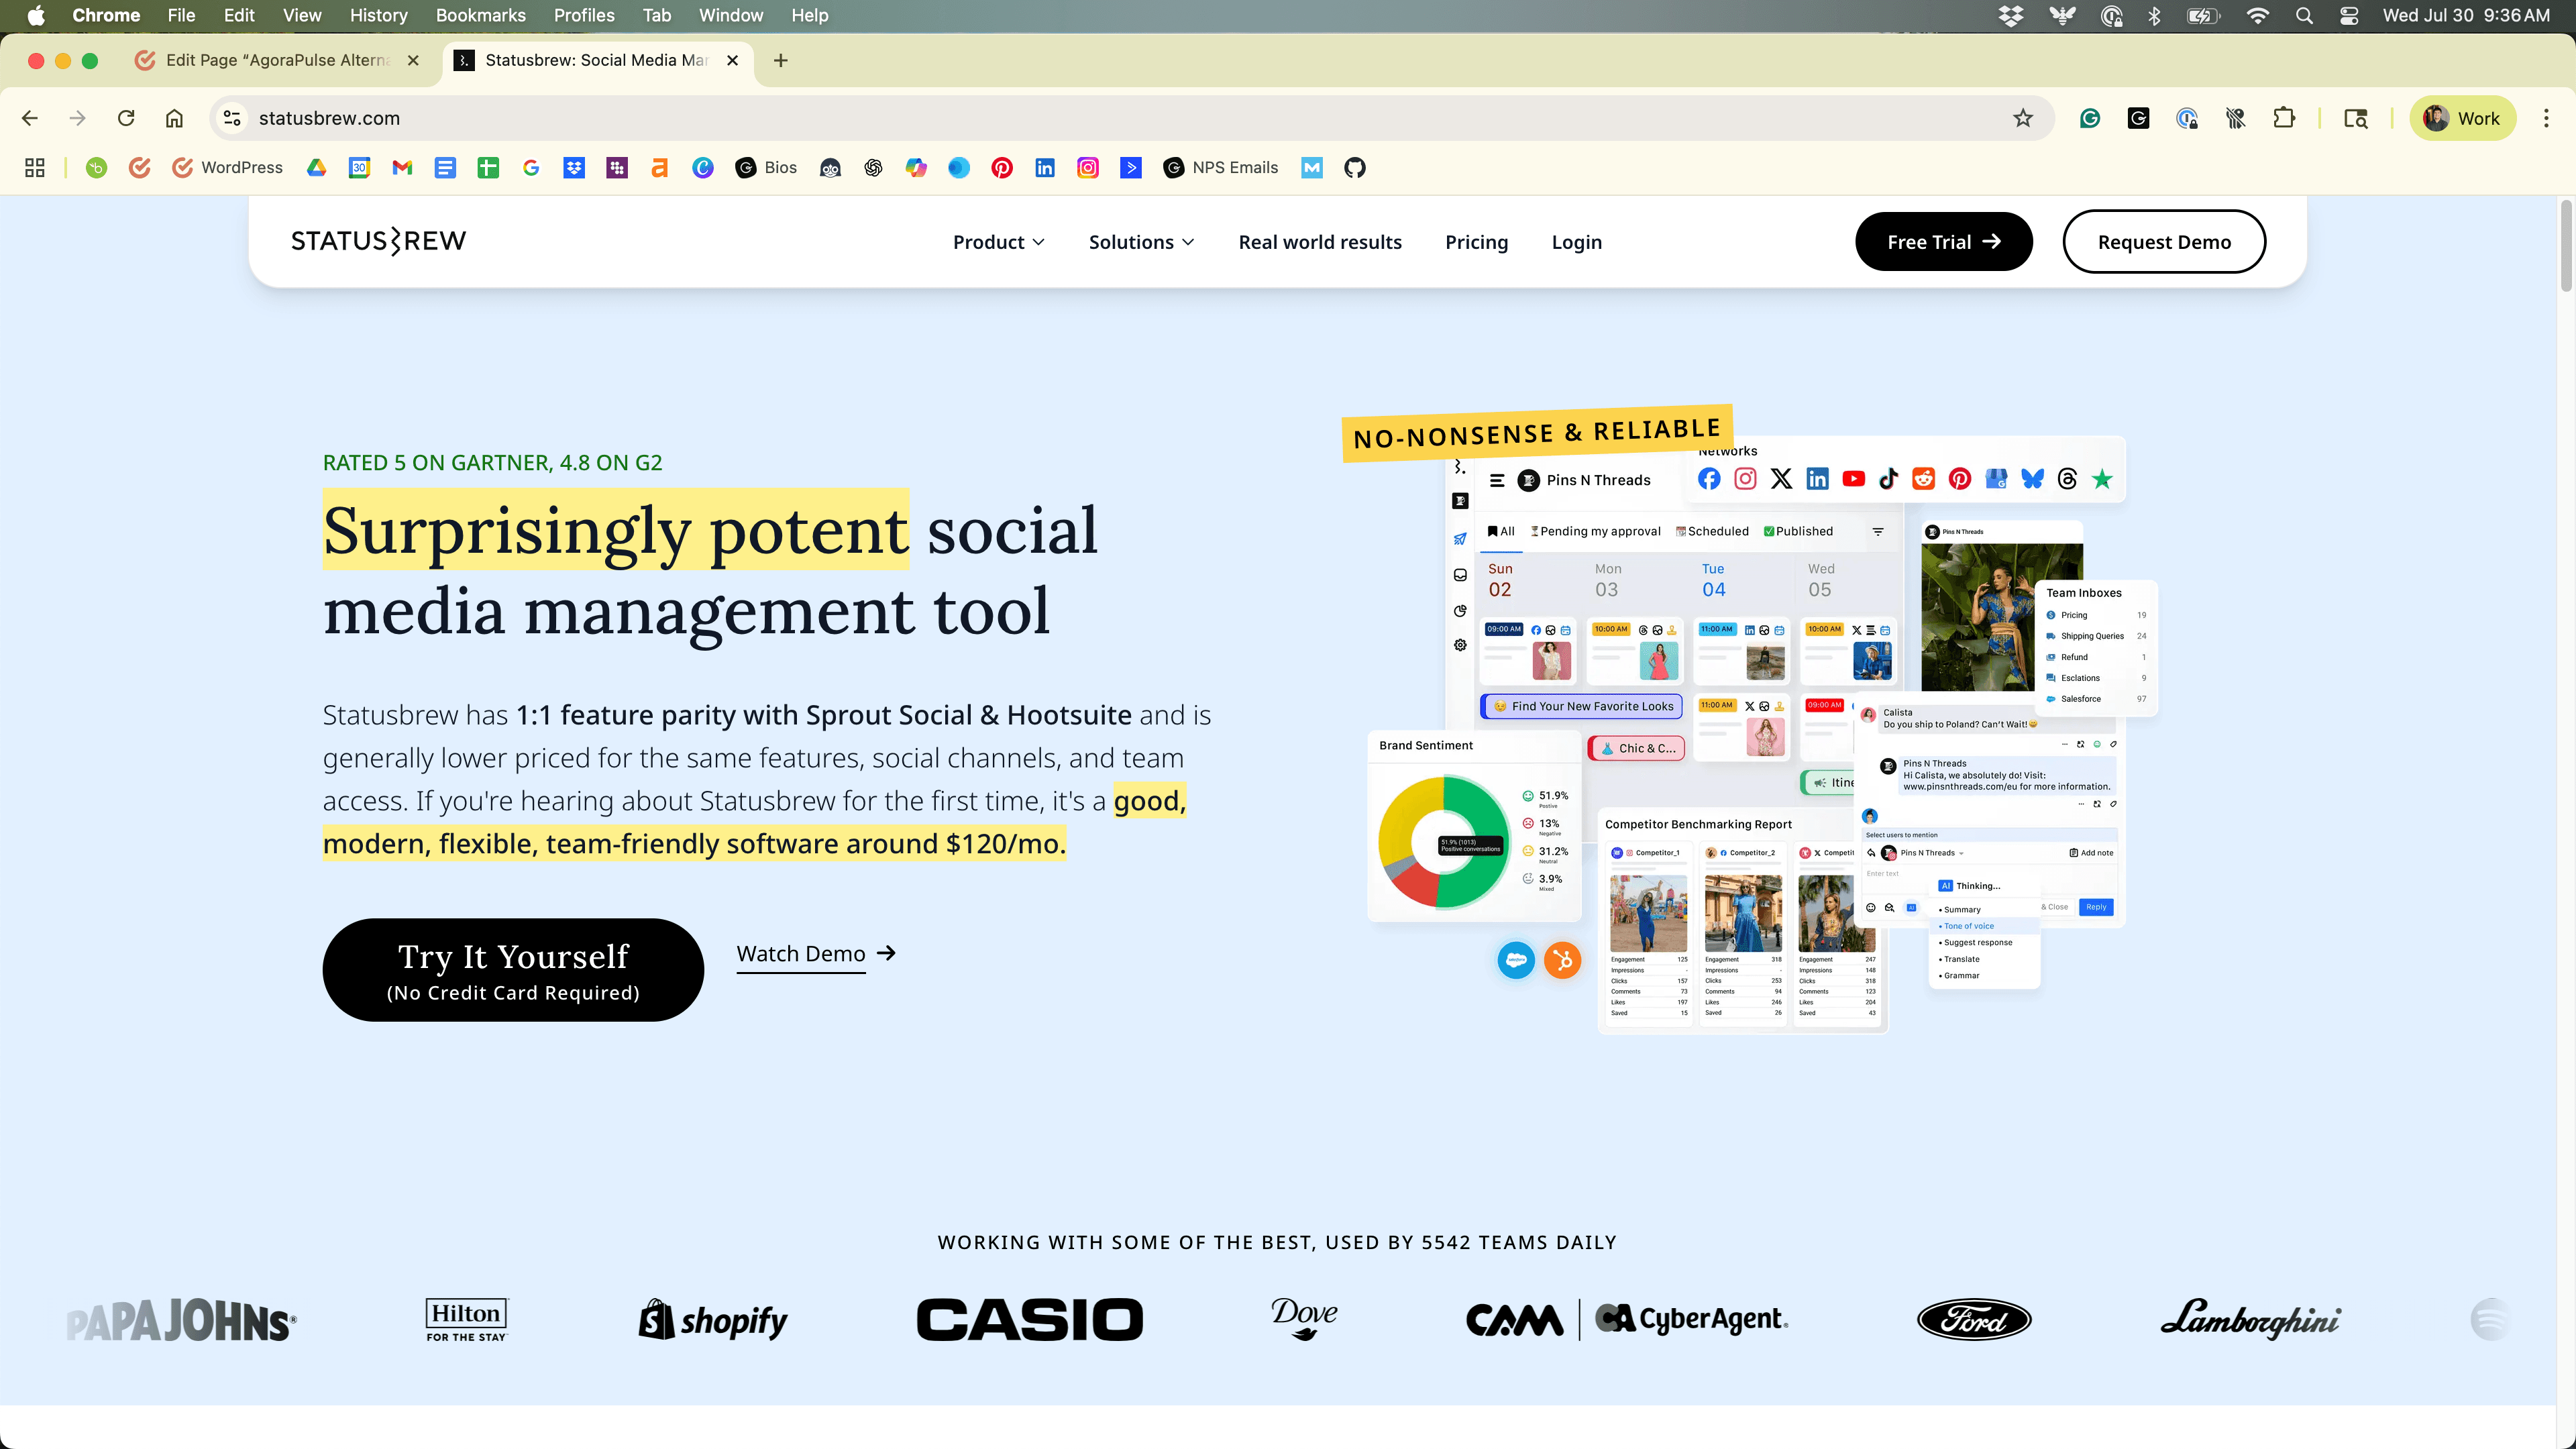Screen dimensions: 2576x1449
Task: Open macOS Spotlight search
Action: pos(2304,15)
